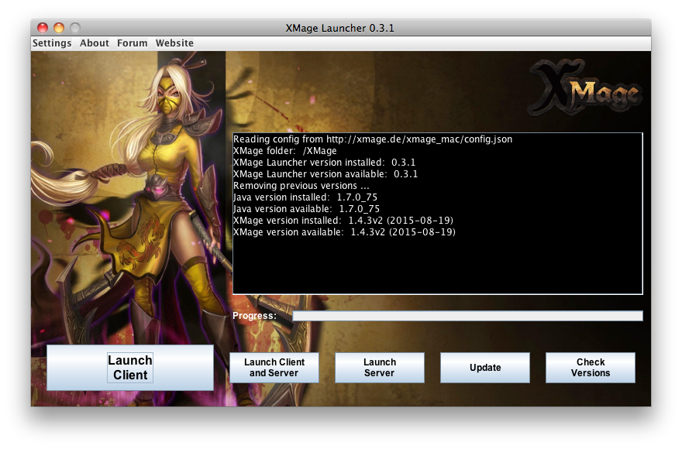This screenshot has height=449, width=682.
Task: Open the Website menu item
Action: click(x=174, y=43)
